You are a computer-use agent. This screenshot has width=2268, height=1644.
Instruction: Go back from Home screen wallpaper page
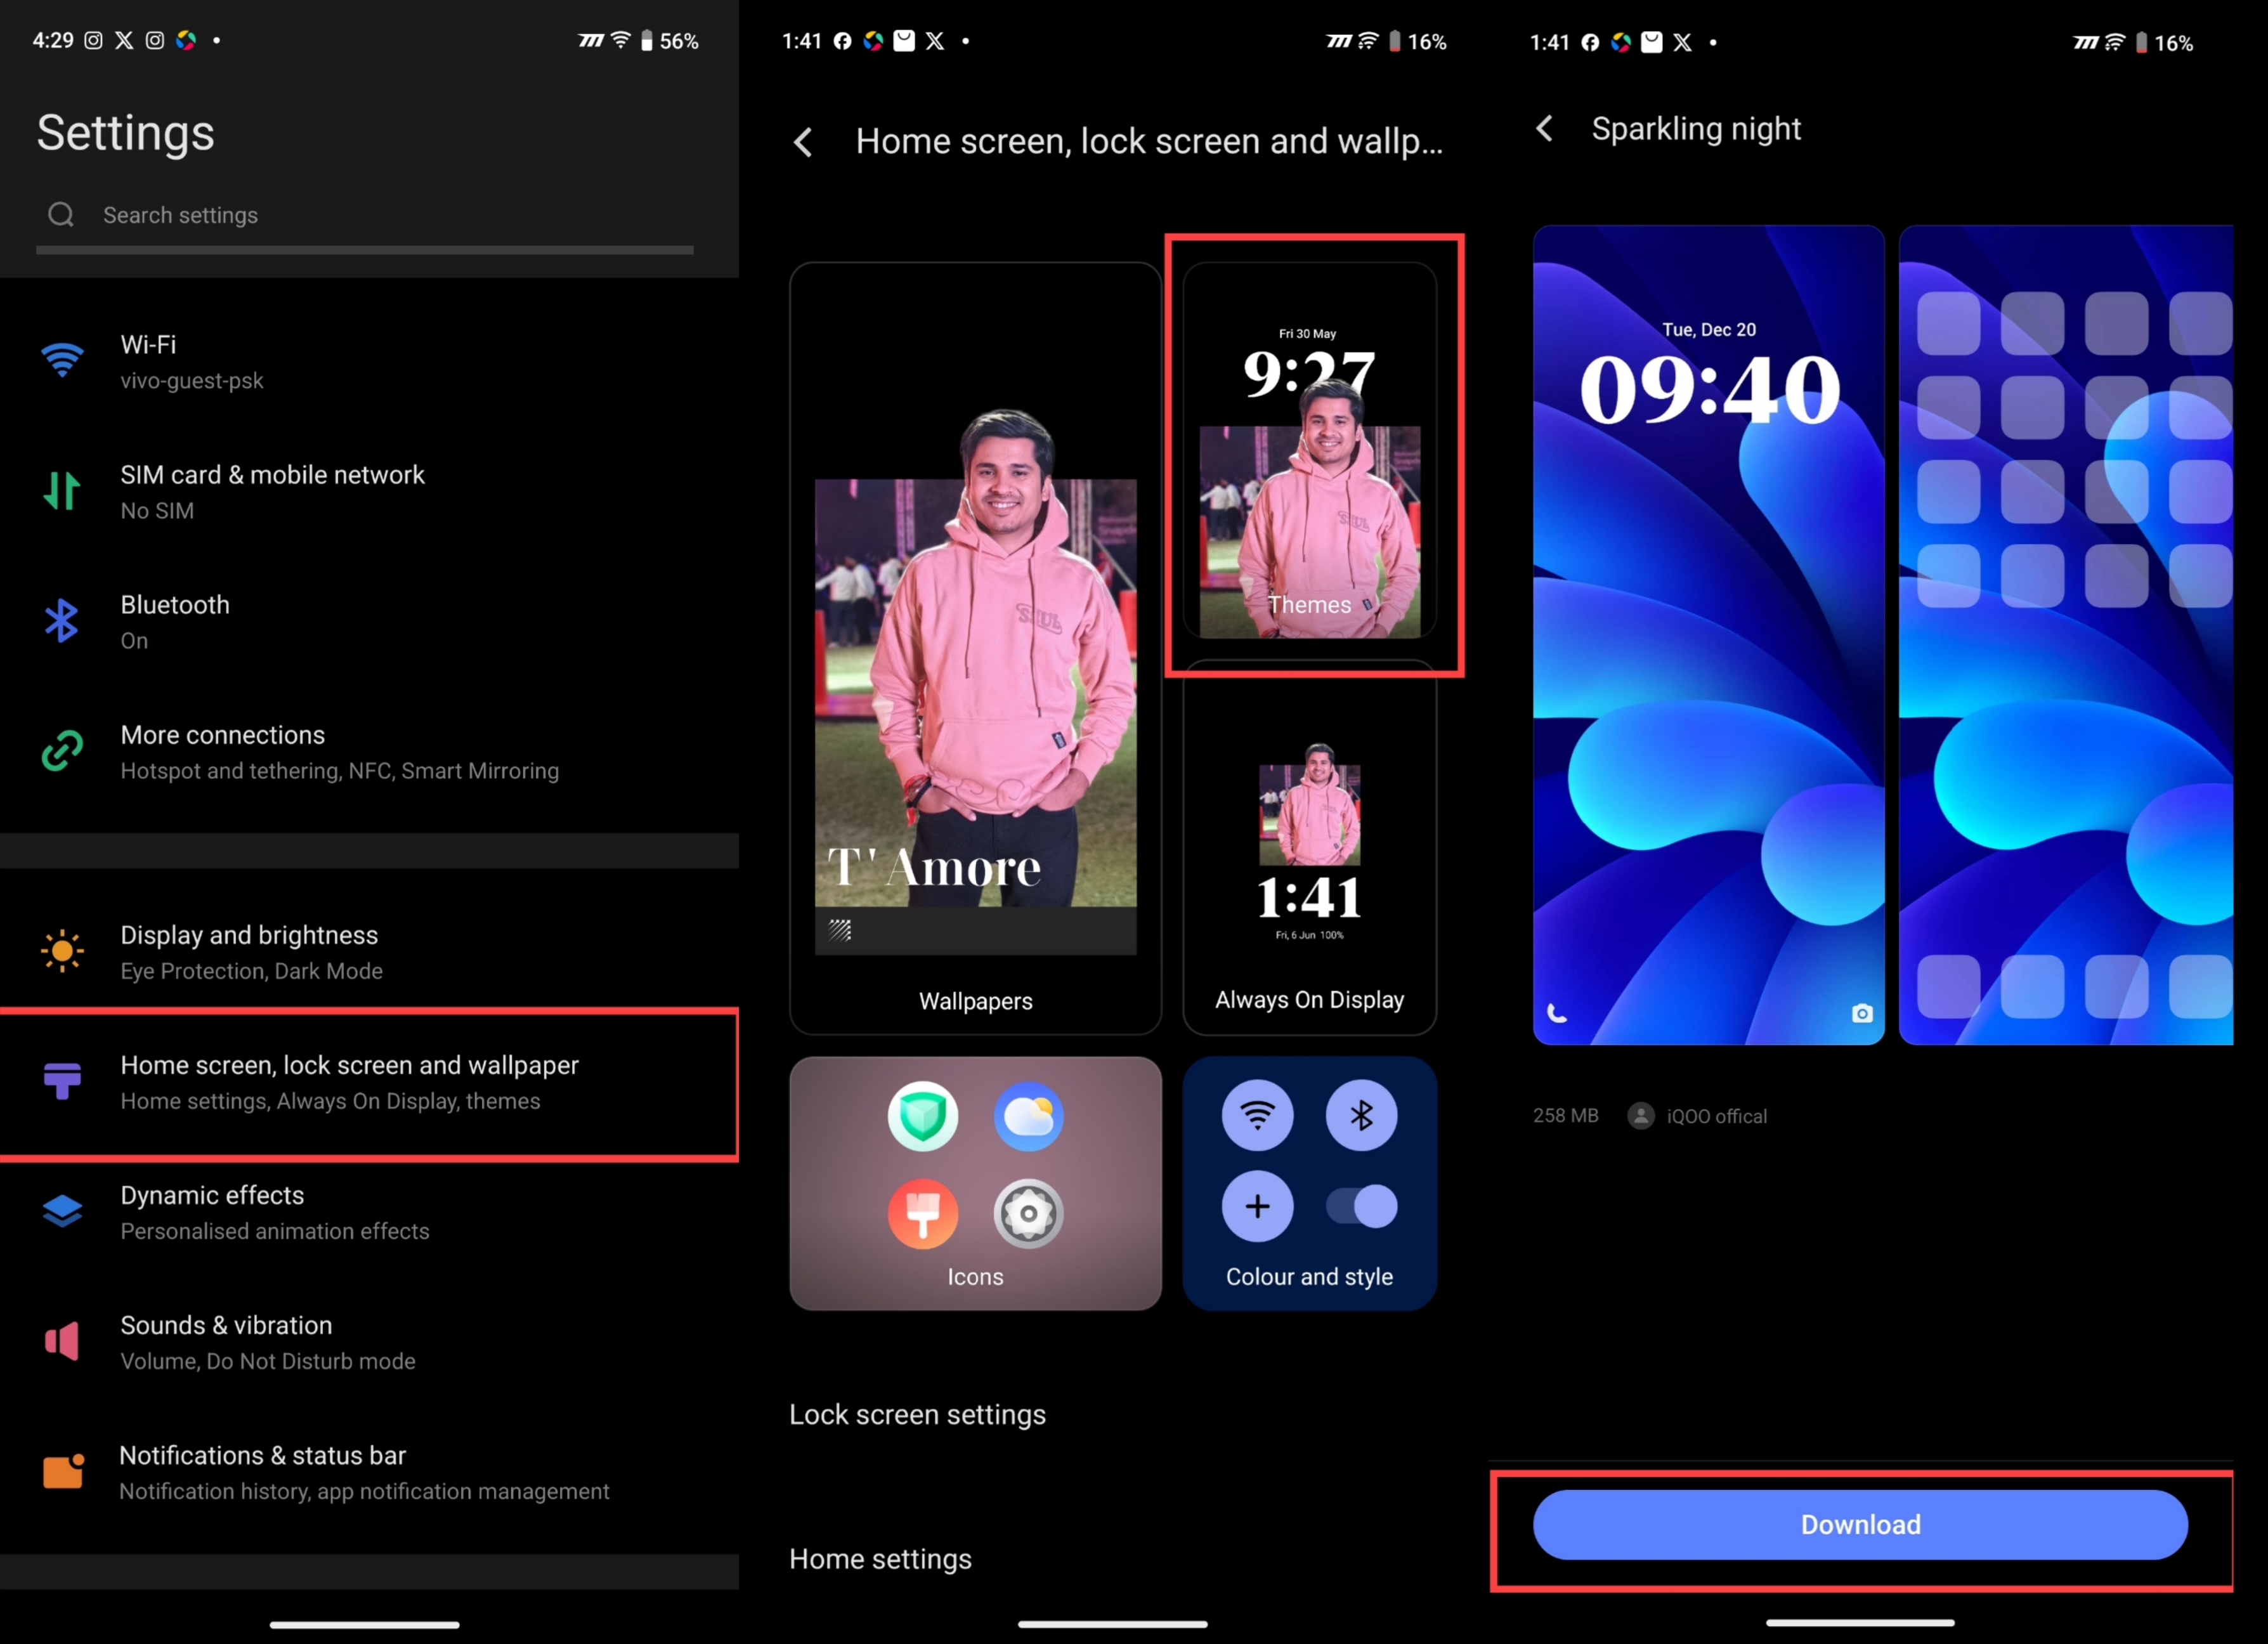coord(803,142)
